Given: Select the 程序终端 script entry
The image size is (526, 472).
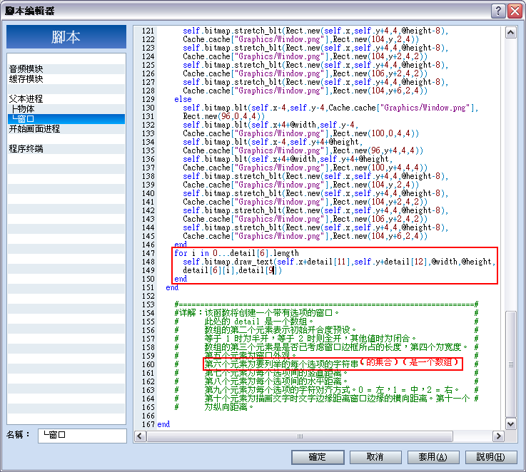Looking at the screenshot, I should (66, 149).
